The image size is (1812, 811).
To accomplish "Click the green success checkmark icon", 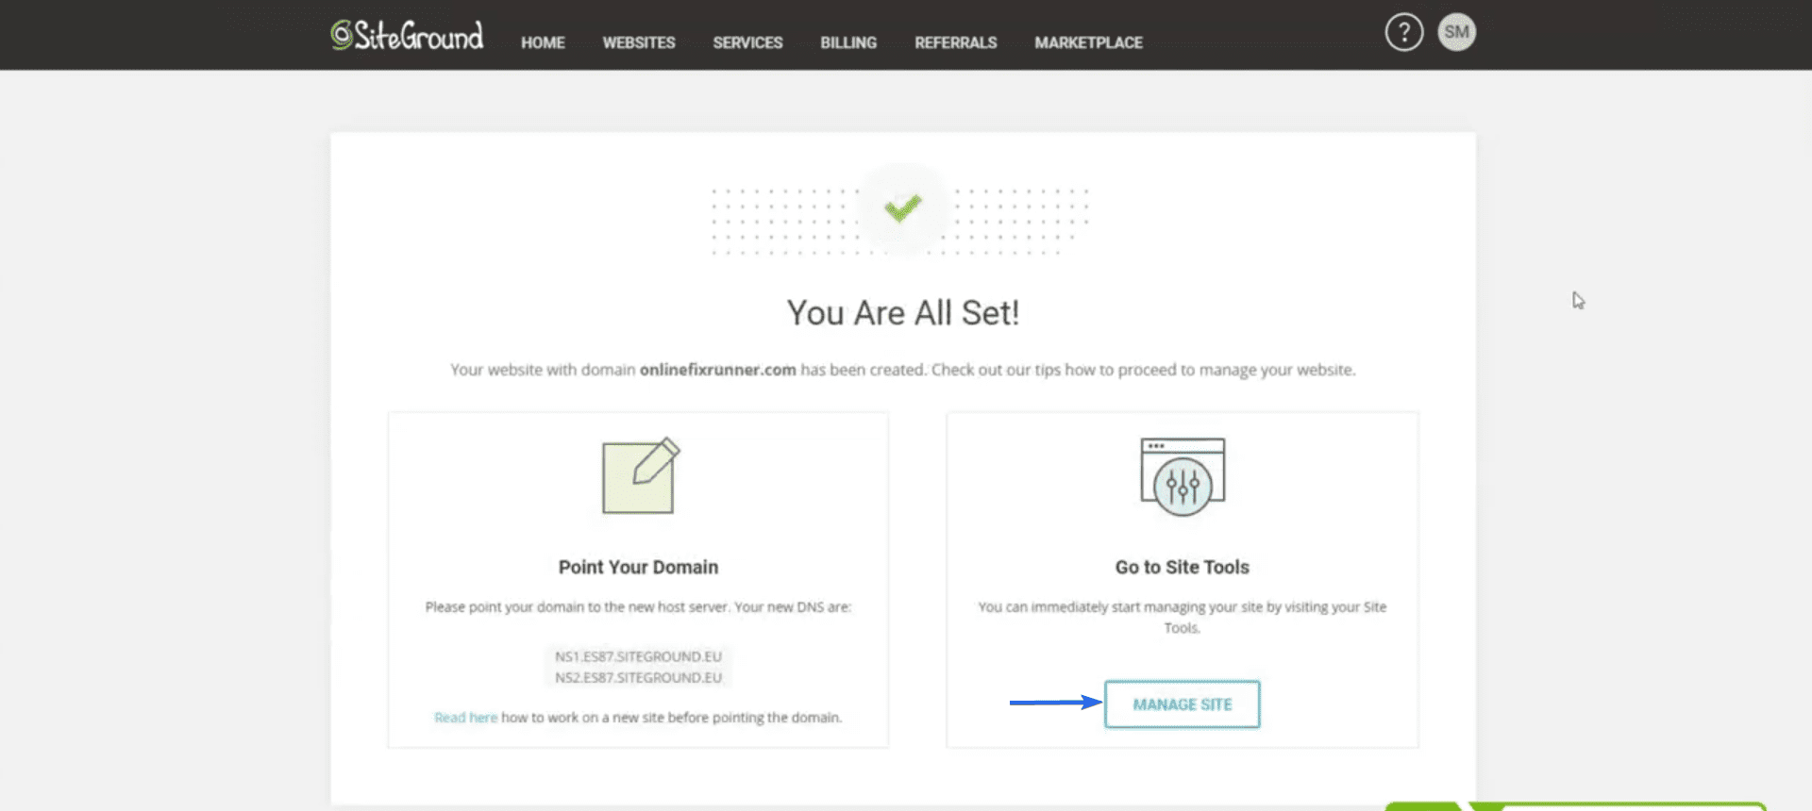I will tap(902, 207).
